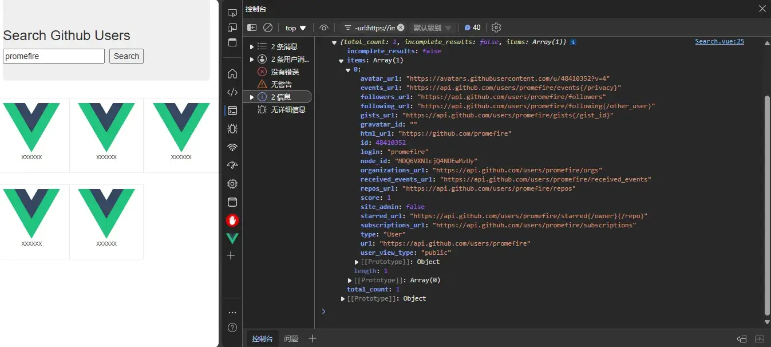
Task: Click the incomplete_results: false property line
Action: pyautogui.click(x=394, y=51)
